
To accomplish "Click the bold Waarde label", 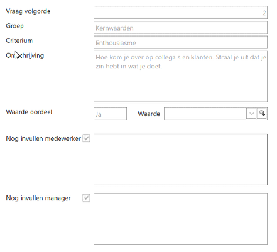I will point(149,114).
